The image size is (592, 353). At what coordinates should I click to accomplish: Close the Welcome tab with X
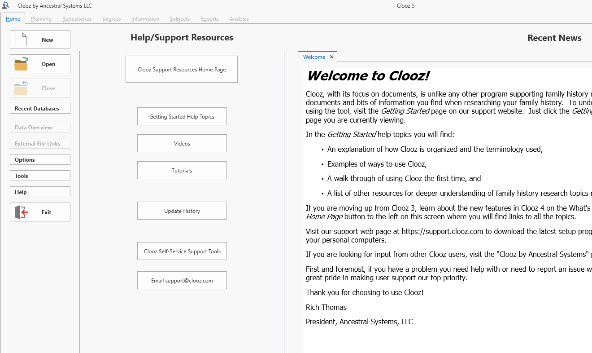[x=331, y=57]
